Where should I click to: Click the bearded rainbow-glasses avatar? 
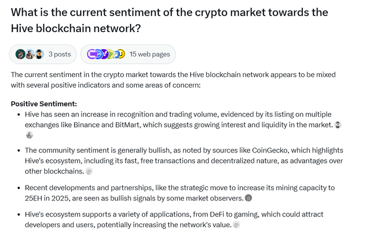(39, 54)
